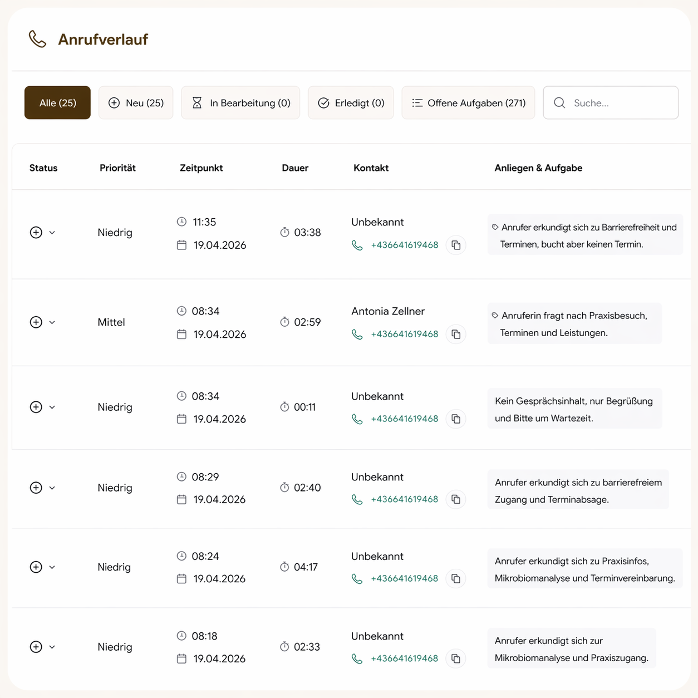Open the Barrierefreiheit und Terminen summary

pos(585,235)
